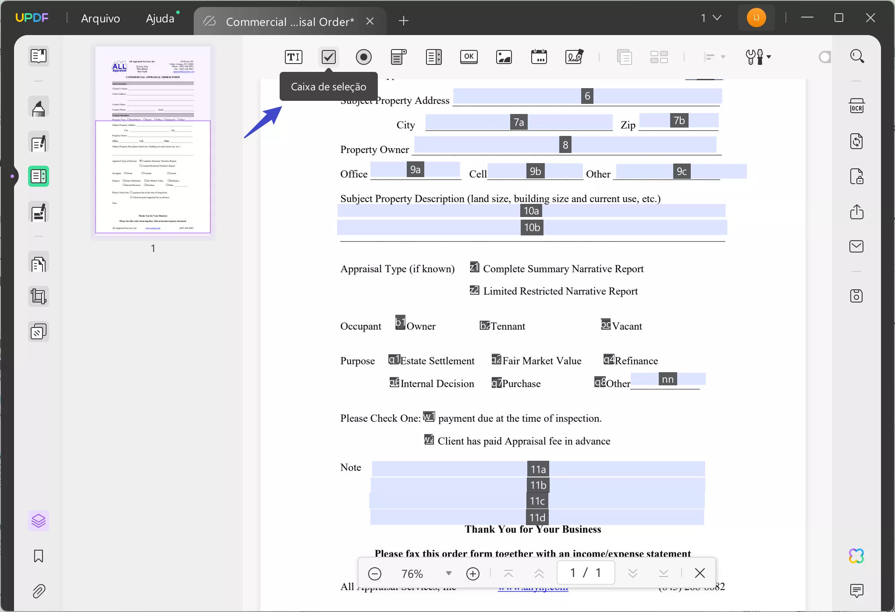
Task: Increase zoom with the plus control
Action: [473, 573]
